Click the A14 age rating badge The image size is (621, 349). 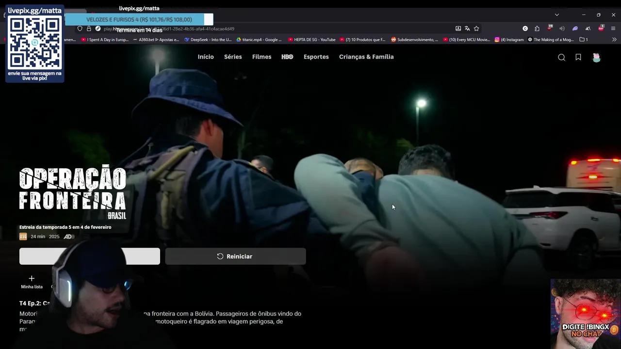click(23, 237)
